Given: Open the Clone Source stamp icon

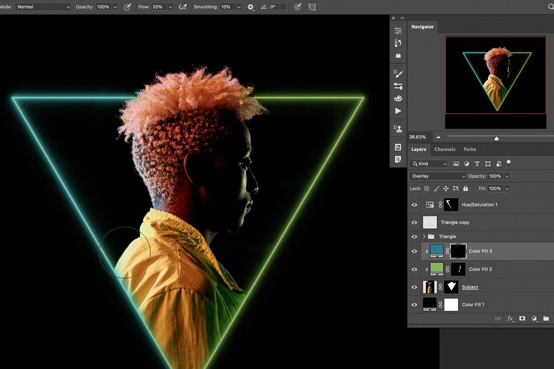Looking at the screenshot, I should tap(398, 129).
